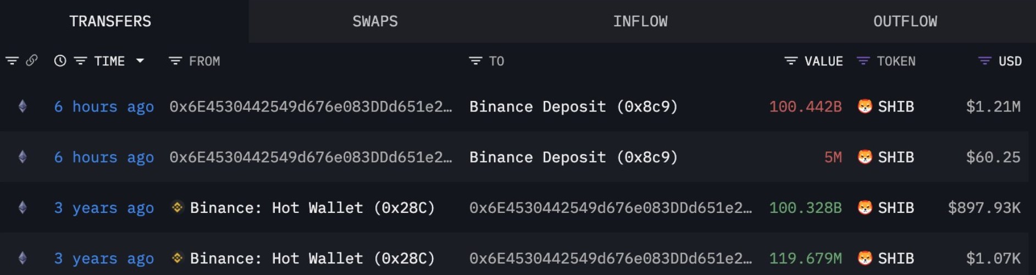Open the TO column filter
Viewport: 1036px width, 275px height.
(x=475, y=61)
